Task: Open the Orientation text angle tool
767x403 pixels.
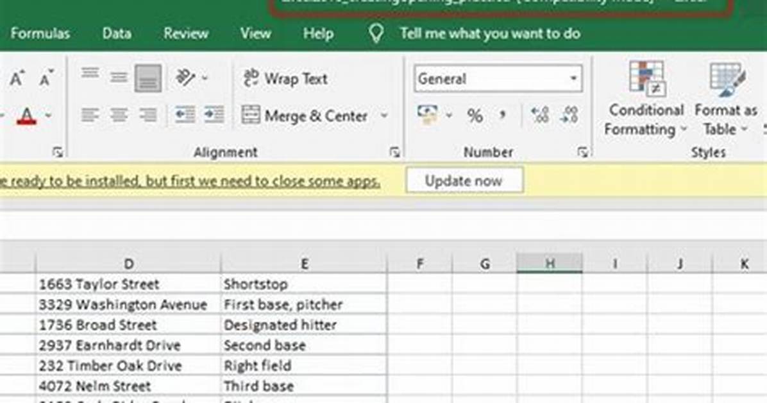Action: (186, 78)
